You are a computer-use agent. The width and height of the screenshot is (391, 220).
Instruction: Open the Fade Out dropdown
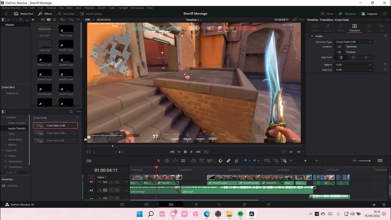pyautogui.click(x=354, y=70)
